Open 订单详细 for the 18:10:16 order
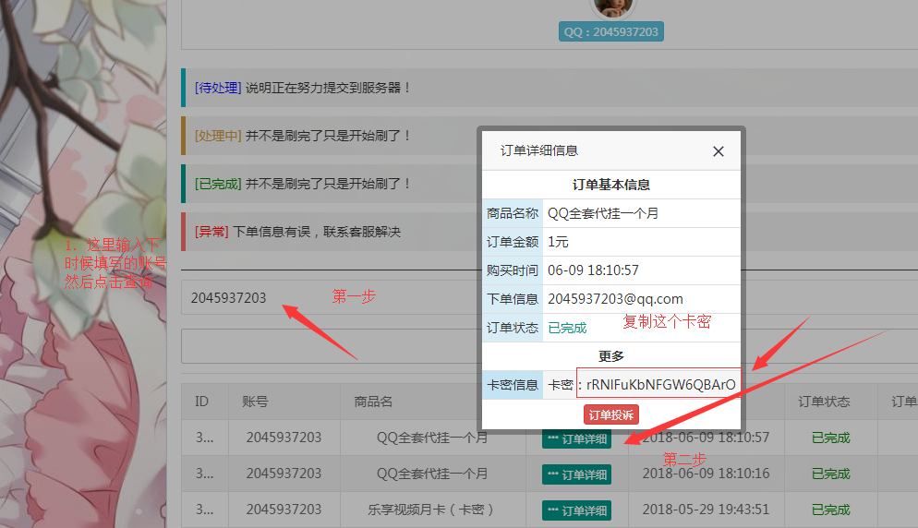The width and height of the screenshot is (918, 528). pos(576,474)
